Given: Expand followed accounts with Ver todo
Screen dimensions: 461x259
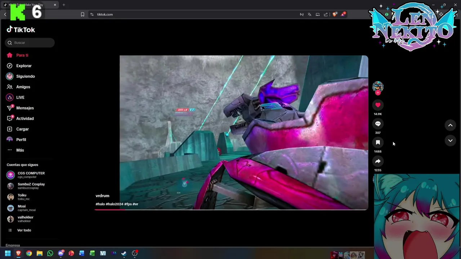Looking at the screenshot, I should click(20, 230).
